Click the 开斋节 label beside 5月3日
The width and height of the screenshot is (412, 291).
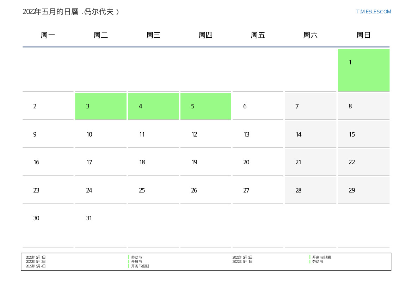point(136,261)
